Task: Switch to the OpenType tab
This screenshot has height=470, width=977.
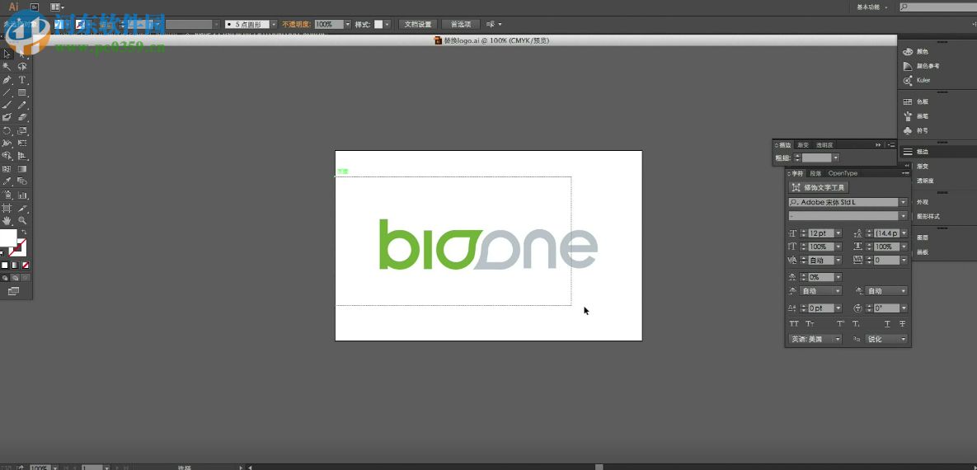Action: pyautogui.click(x=843, y=173)
